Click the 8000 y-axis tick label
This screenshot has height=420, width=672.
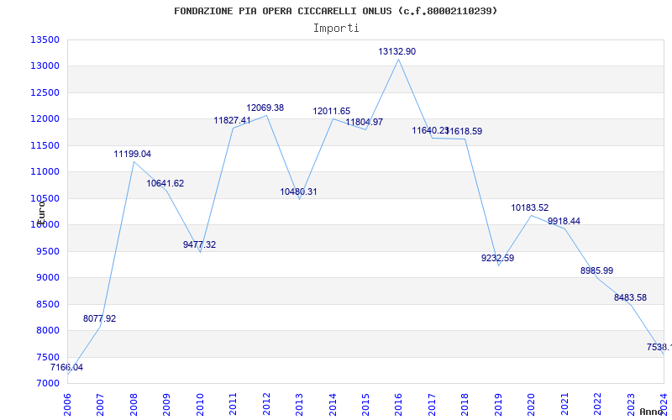pyautogui.click(x=47, y=330)
